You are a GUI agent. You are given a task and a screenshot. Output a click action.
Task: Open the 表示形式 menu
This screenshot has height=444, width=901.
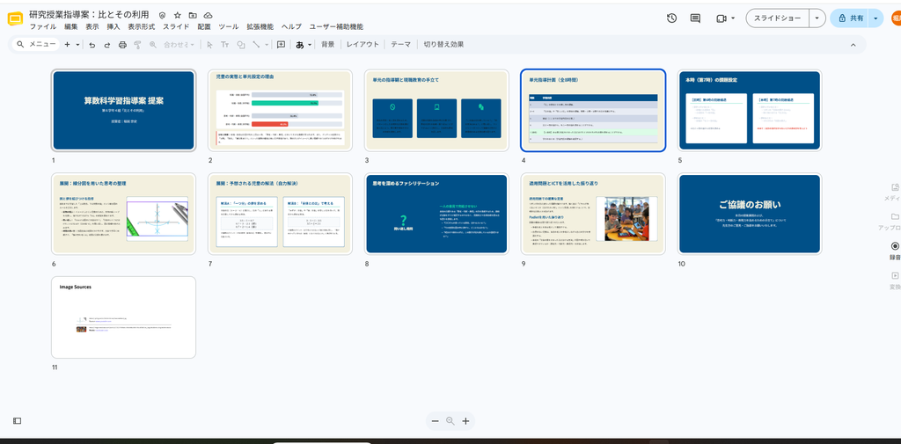point(142,26)
